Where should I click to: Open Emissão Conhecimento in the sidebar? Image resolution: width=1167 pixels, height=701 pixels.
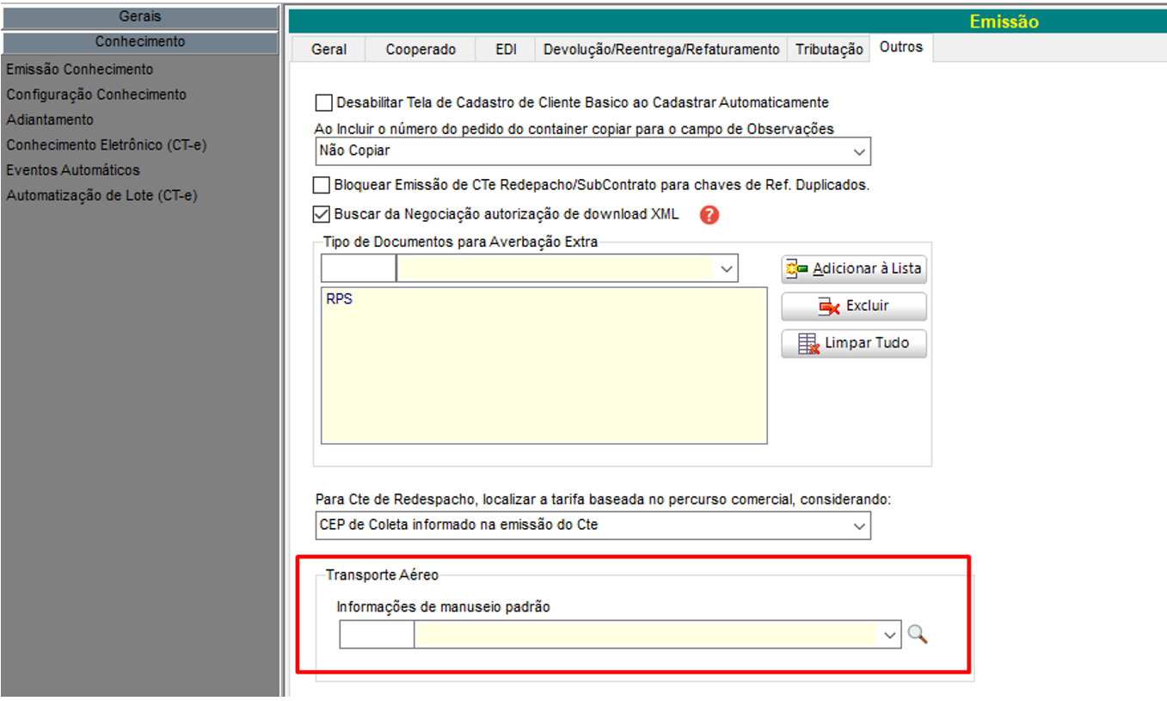80,70
